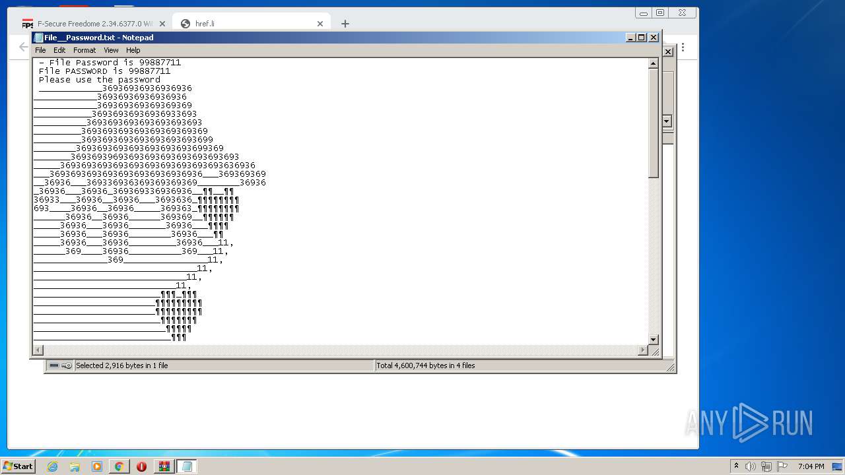Open the Windows Start menu
The image size is (845, 475).
(x=18, y=466)
